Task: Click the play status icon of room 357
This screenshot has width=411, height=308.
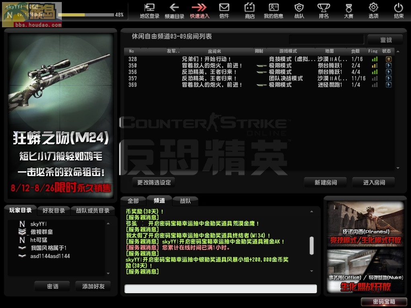Action: coord(389,78)
